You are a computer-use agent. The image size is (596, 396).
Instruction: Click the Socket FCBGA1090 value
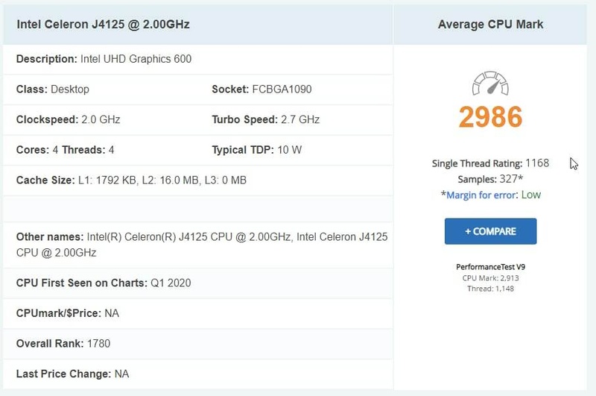tap(282, 89)
